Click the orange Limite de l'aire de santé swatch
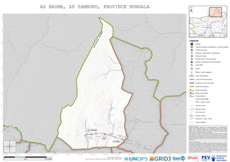The width and height of the screenshot is (230, 162). pyautogui.click(x=191, y=79)
